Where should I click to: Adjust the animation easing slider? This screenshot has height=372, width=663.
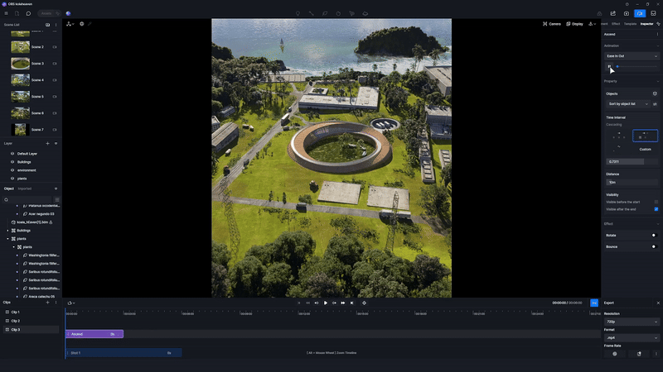(x=636, y=67)
